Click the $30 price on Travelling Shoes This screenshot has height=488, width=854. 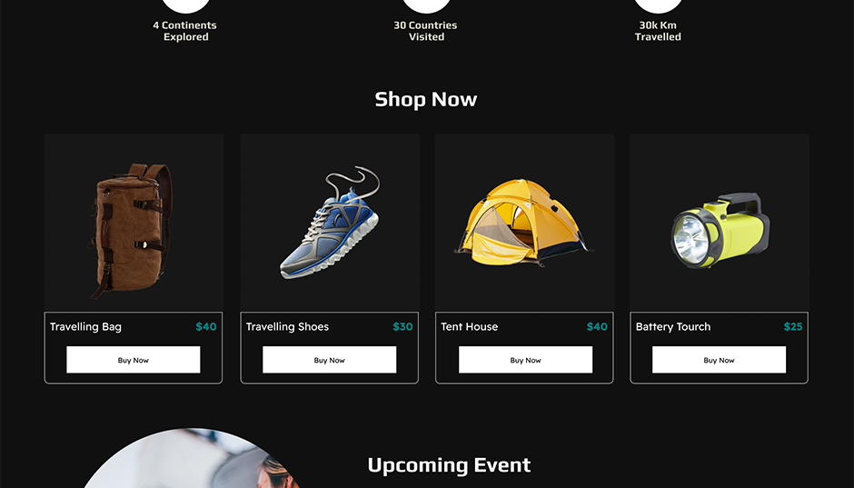pos(402,327)
